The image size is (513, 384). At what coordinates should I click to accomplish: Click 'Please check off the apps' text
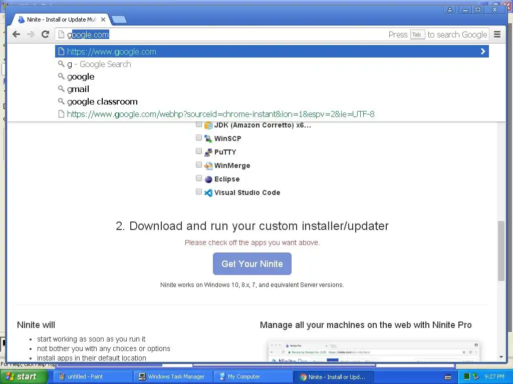coord(252,242)
